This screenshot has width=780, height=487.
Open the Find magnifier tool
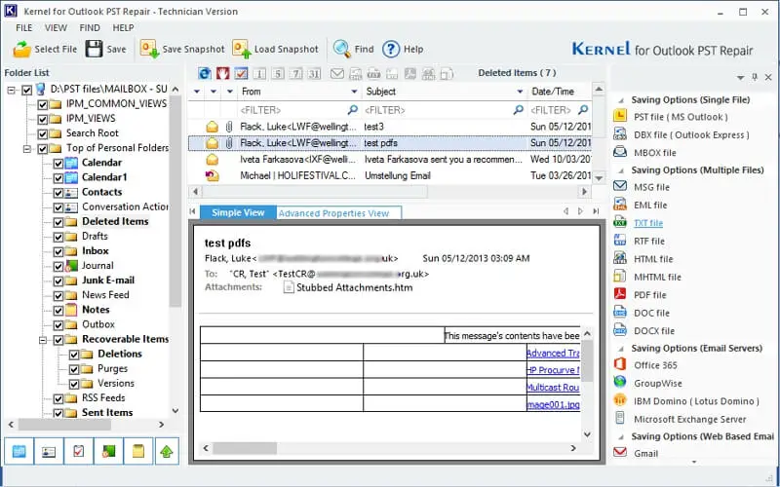click(x=342, y=49)
